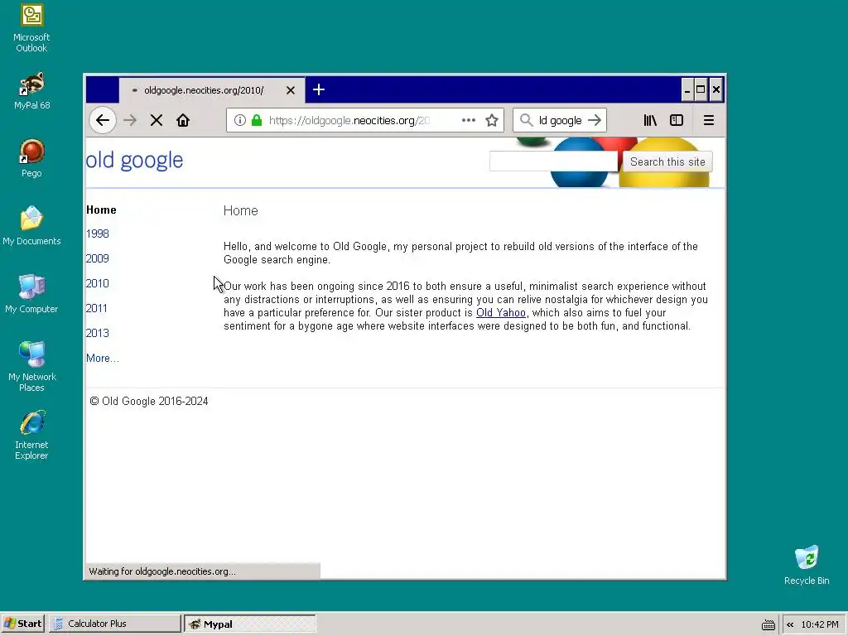Viewport: 848px width, 636px height.
Task: Click the Home page heading text
Action: (x=241, y=210)
